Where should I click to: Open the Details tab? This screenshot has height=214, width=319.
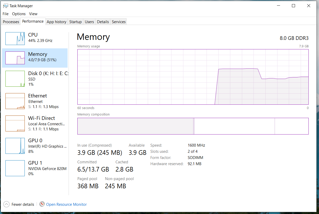tap(103, 22)
